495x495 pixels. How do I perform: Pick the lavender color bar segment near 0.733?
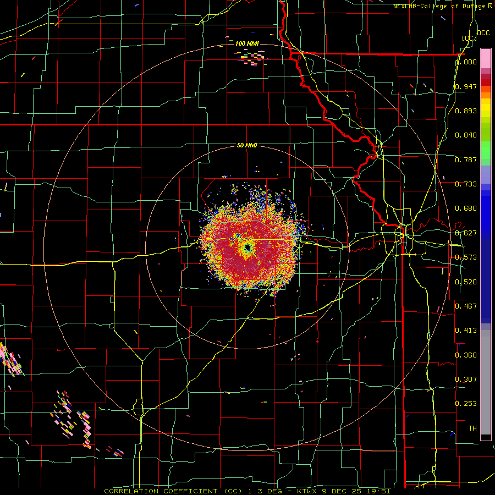point(486,175)
